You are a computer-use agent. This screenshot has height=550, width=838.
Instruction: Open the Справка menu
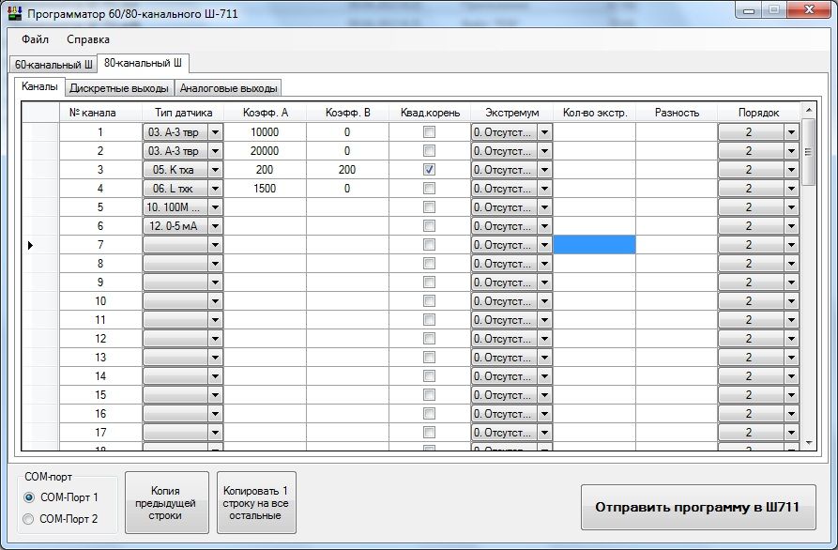click(88, 39)
